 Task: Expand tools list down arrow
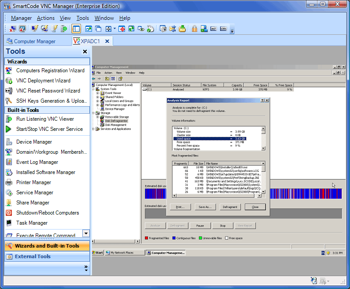click(x=86, y=233)
